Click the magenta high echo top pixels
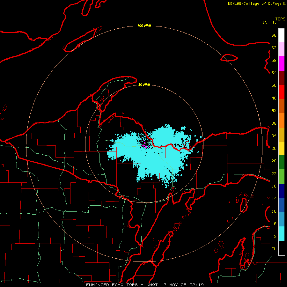This screenshot has height=287, width=287. tap(144, 146)
